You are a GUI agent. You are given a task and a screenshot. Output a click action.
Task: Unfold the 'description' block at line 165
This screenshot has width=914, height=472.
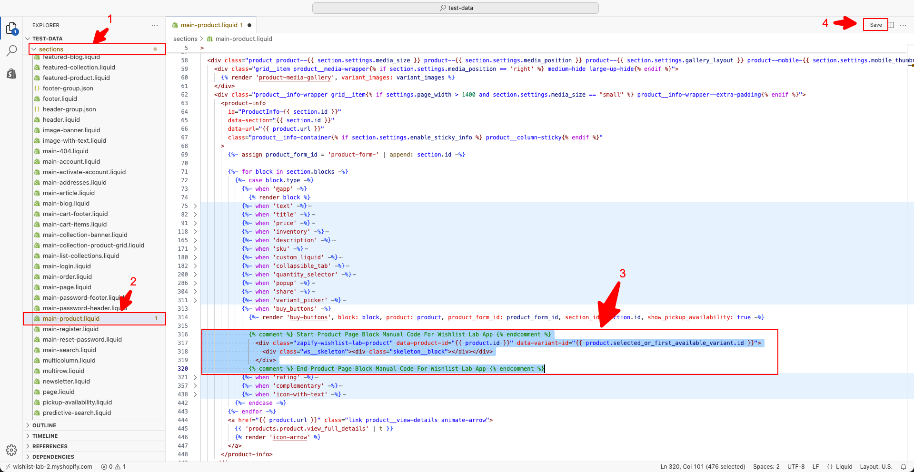point(195,240)
